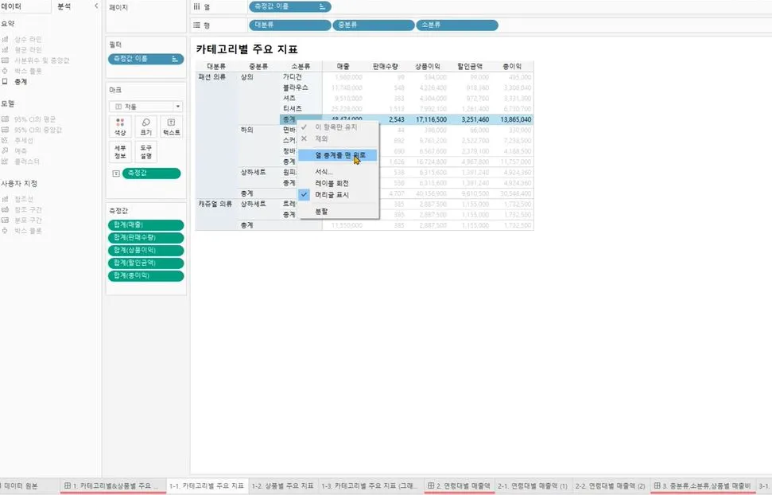
Task: Select 박스 플롯 under 사용자 지정
Action: click(x=28, y=231)
